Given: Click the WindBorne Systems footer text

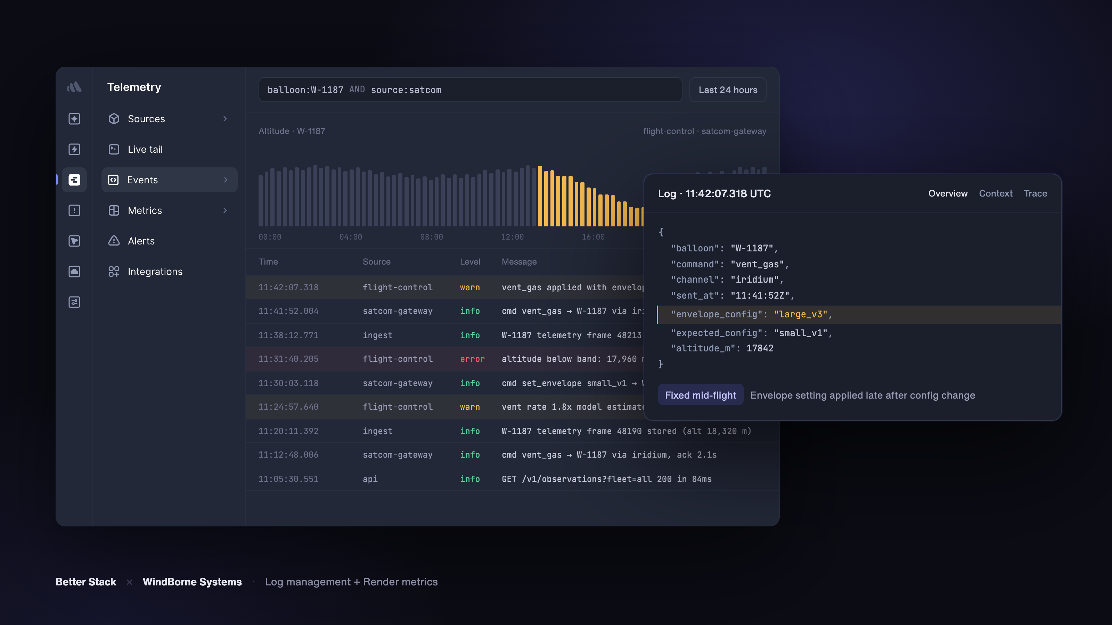Looking at the screenshot, I should (192, 582).
